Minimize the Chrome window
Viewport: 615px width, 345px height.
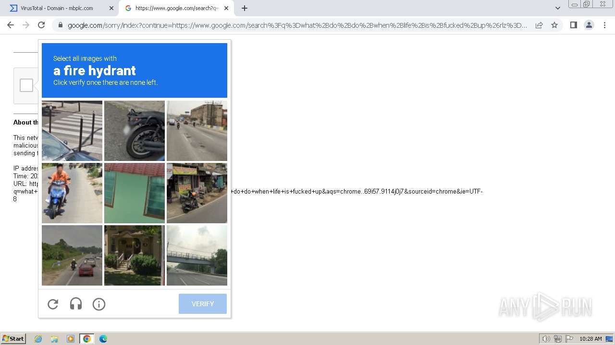coord(574,4)
